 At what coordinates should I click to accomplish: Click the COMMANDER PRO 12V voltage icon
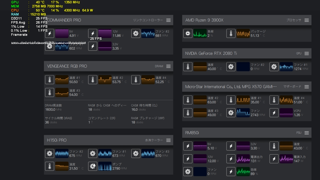pos(93,34)
